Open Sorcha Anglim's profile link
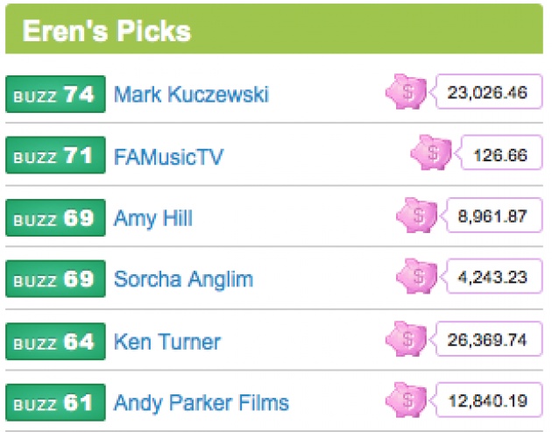The image size is (552, 432). (183, 280)
